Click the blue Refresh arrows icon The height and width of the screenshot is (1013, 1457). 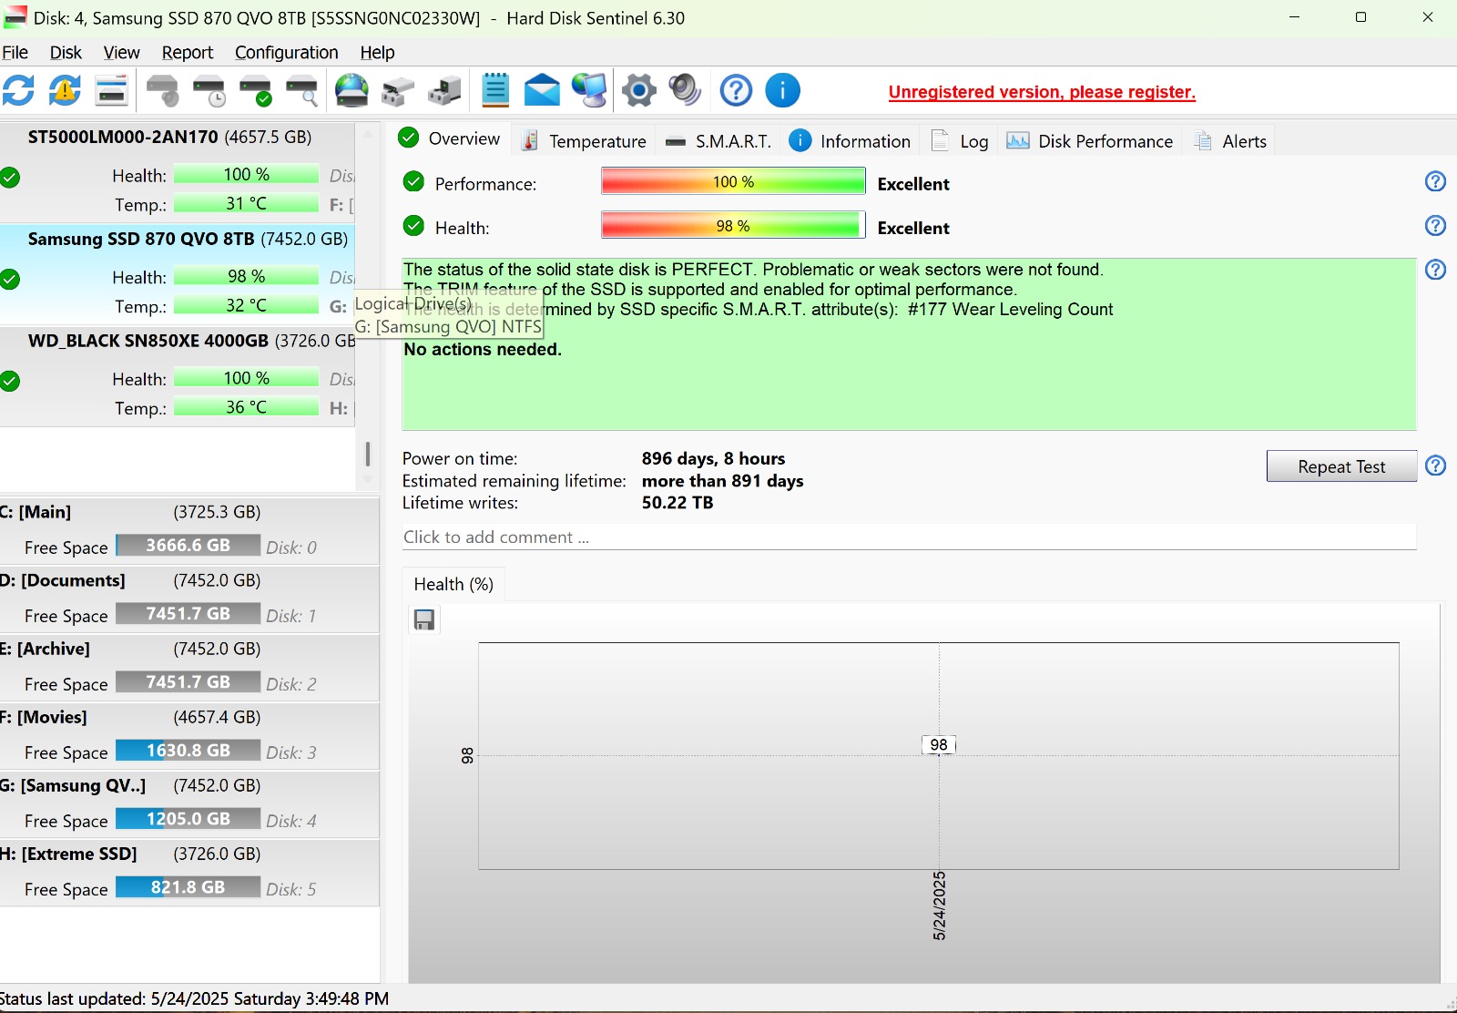18,90
